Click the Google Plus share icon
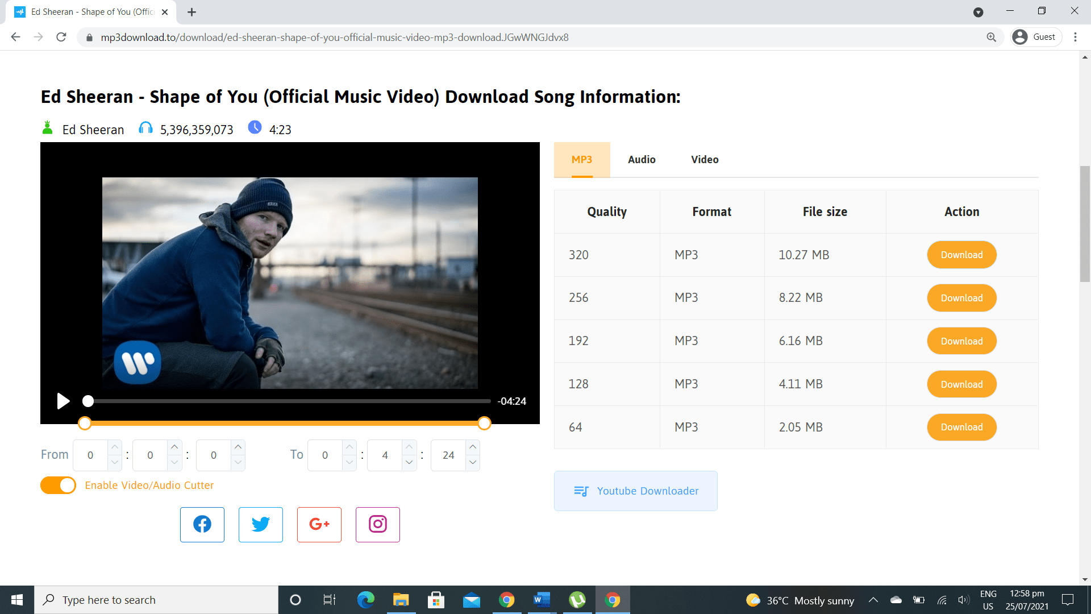The width and height of the screenshot is (1091, 614). pos(319,524)
